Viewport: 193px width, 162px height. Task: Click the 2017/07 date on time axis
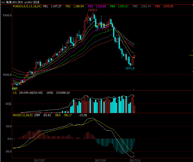(39, 160)
